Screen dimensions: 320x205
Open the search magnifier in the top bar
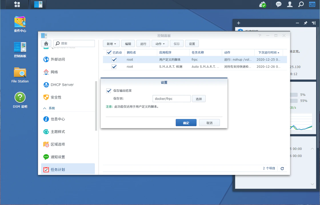301,4
